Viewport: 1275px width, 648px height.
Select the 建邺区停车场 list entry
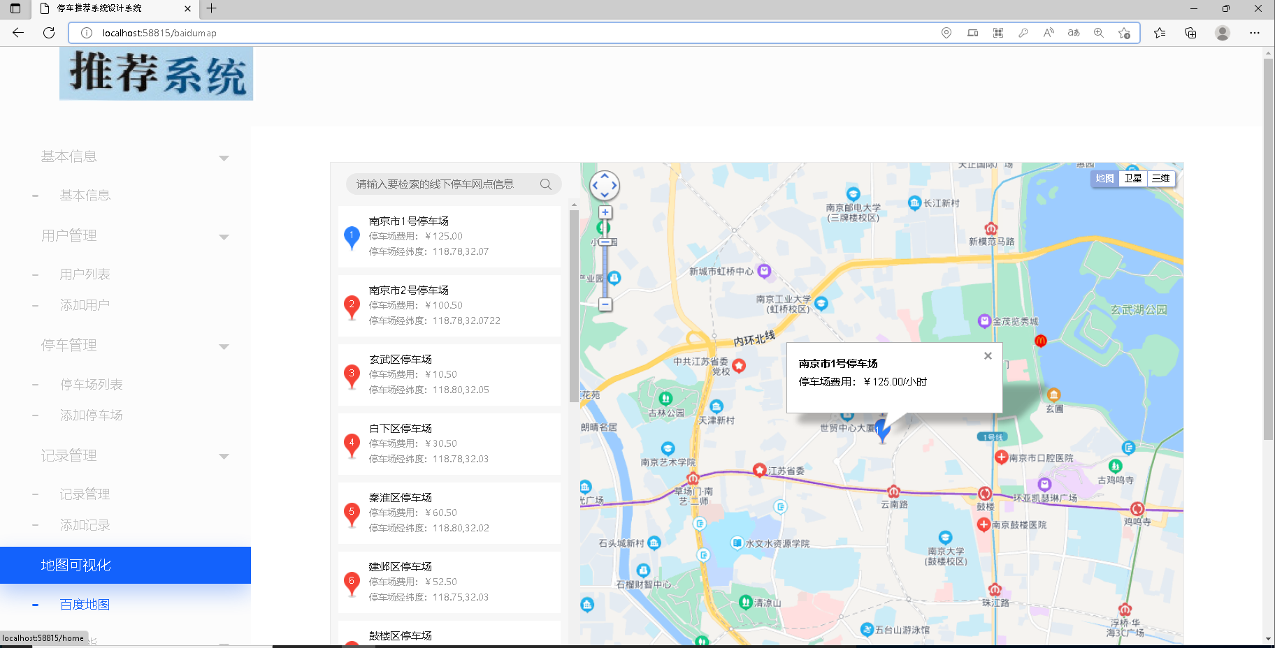point(449,582)
